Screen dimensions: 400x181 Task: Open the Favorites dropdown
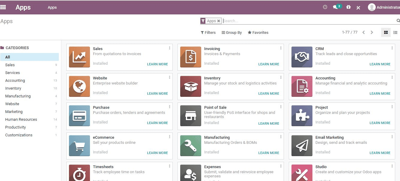(258, 32)
